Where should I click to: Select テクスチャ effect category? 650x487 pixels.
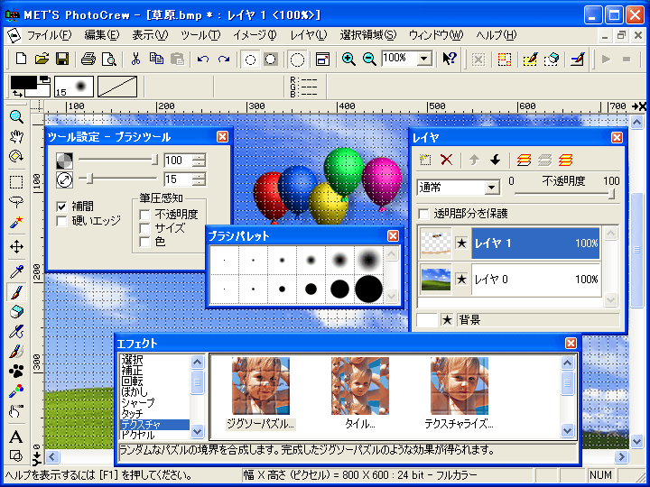tap(154, 425)
